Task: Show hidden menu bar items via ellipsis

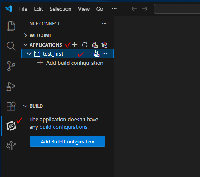Action: (x=114, y=9)
